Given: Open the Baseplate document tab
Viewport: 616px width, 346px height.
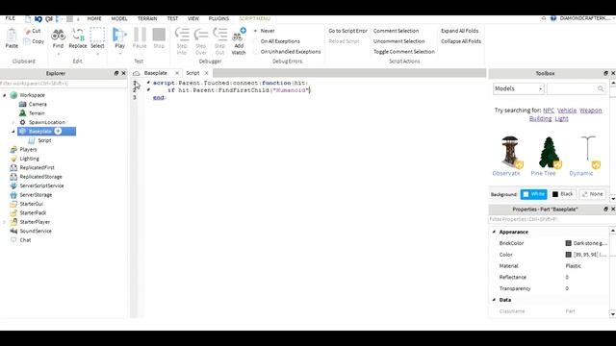Looking at the screenshot, I should tap(156, 73).
